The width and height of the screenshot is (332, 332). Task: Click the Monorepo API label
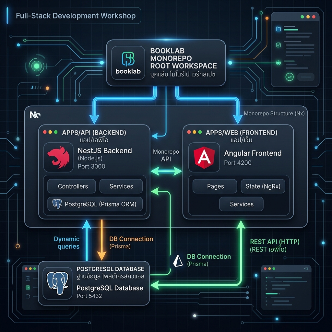pos(166,155)
